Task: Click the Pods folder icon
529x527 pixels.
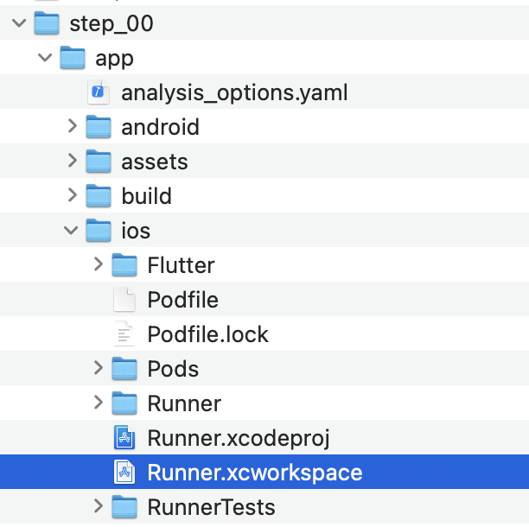Action: (x=125, y=369)
